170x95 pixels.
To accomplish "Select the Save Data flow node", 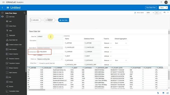I will coord(63,20).
